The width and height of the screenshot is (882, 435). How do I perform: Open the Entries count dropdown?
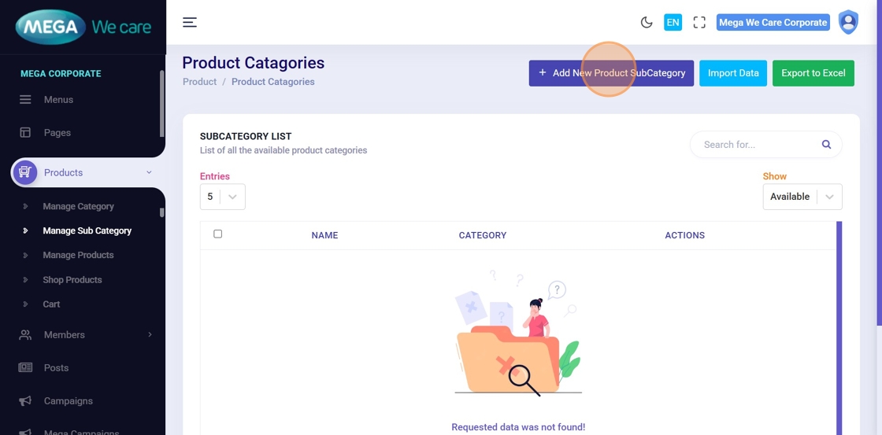pos(223,197)
